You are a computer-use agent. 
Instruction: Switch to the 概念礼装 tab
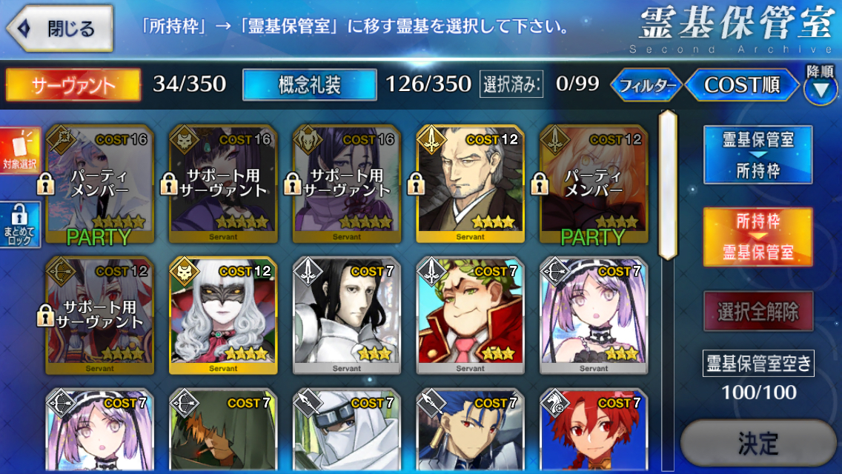coord(309,85)
